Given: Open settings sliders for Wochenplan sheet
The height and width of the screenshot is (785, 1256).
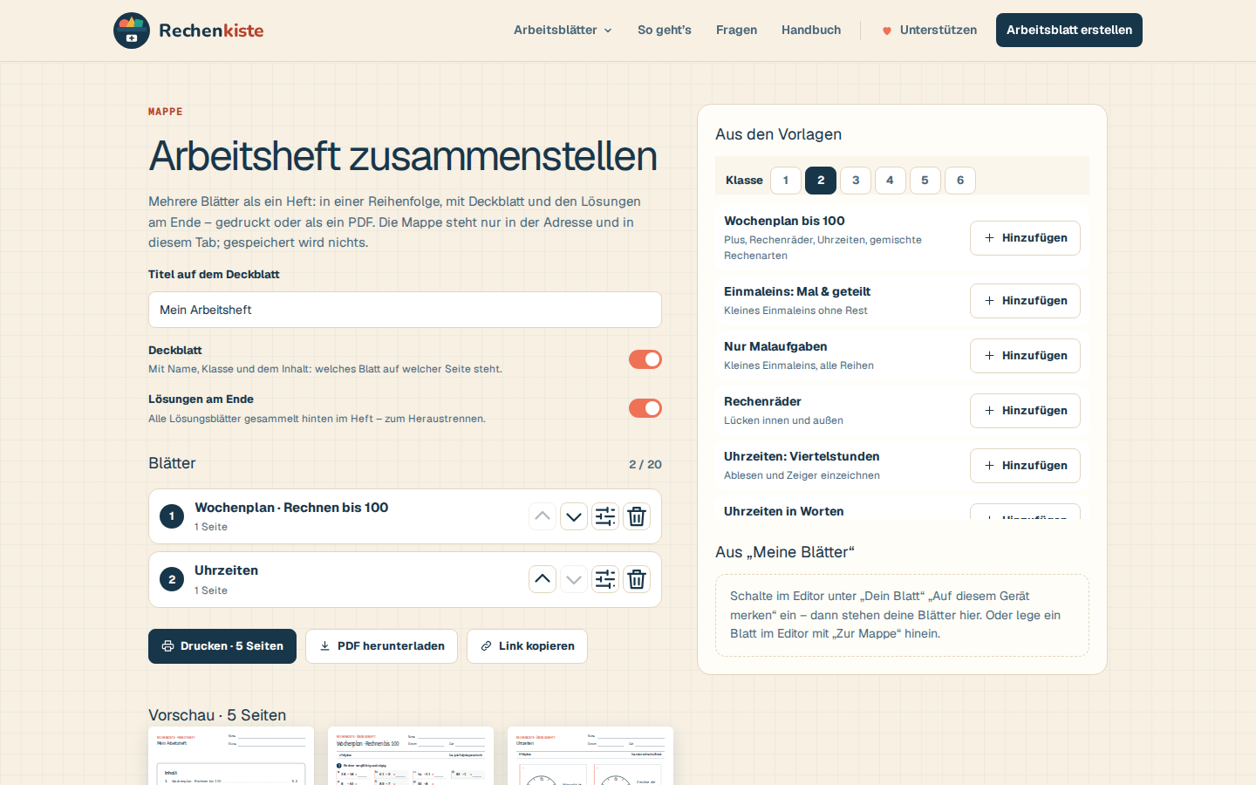Looking at the screenshot, I should [605, 516].
